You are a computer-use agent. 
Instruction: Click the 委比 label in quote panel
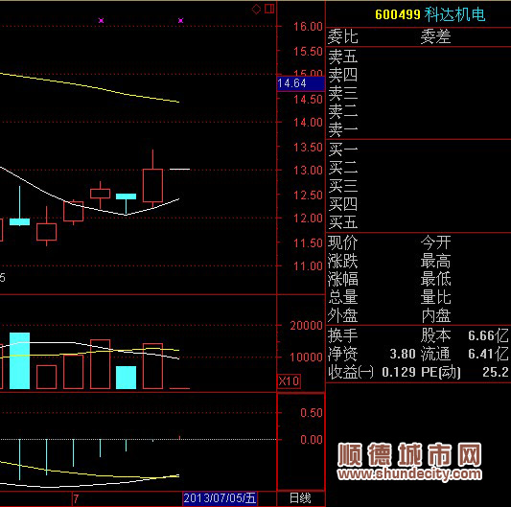[x=342, y=36]
